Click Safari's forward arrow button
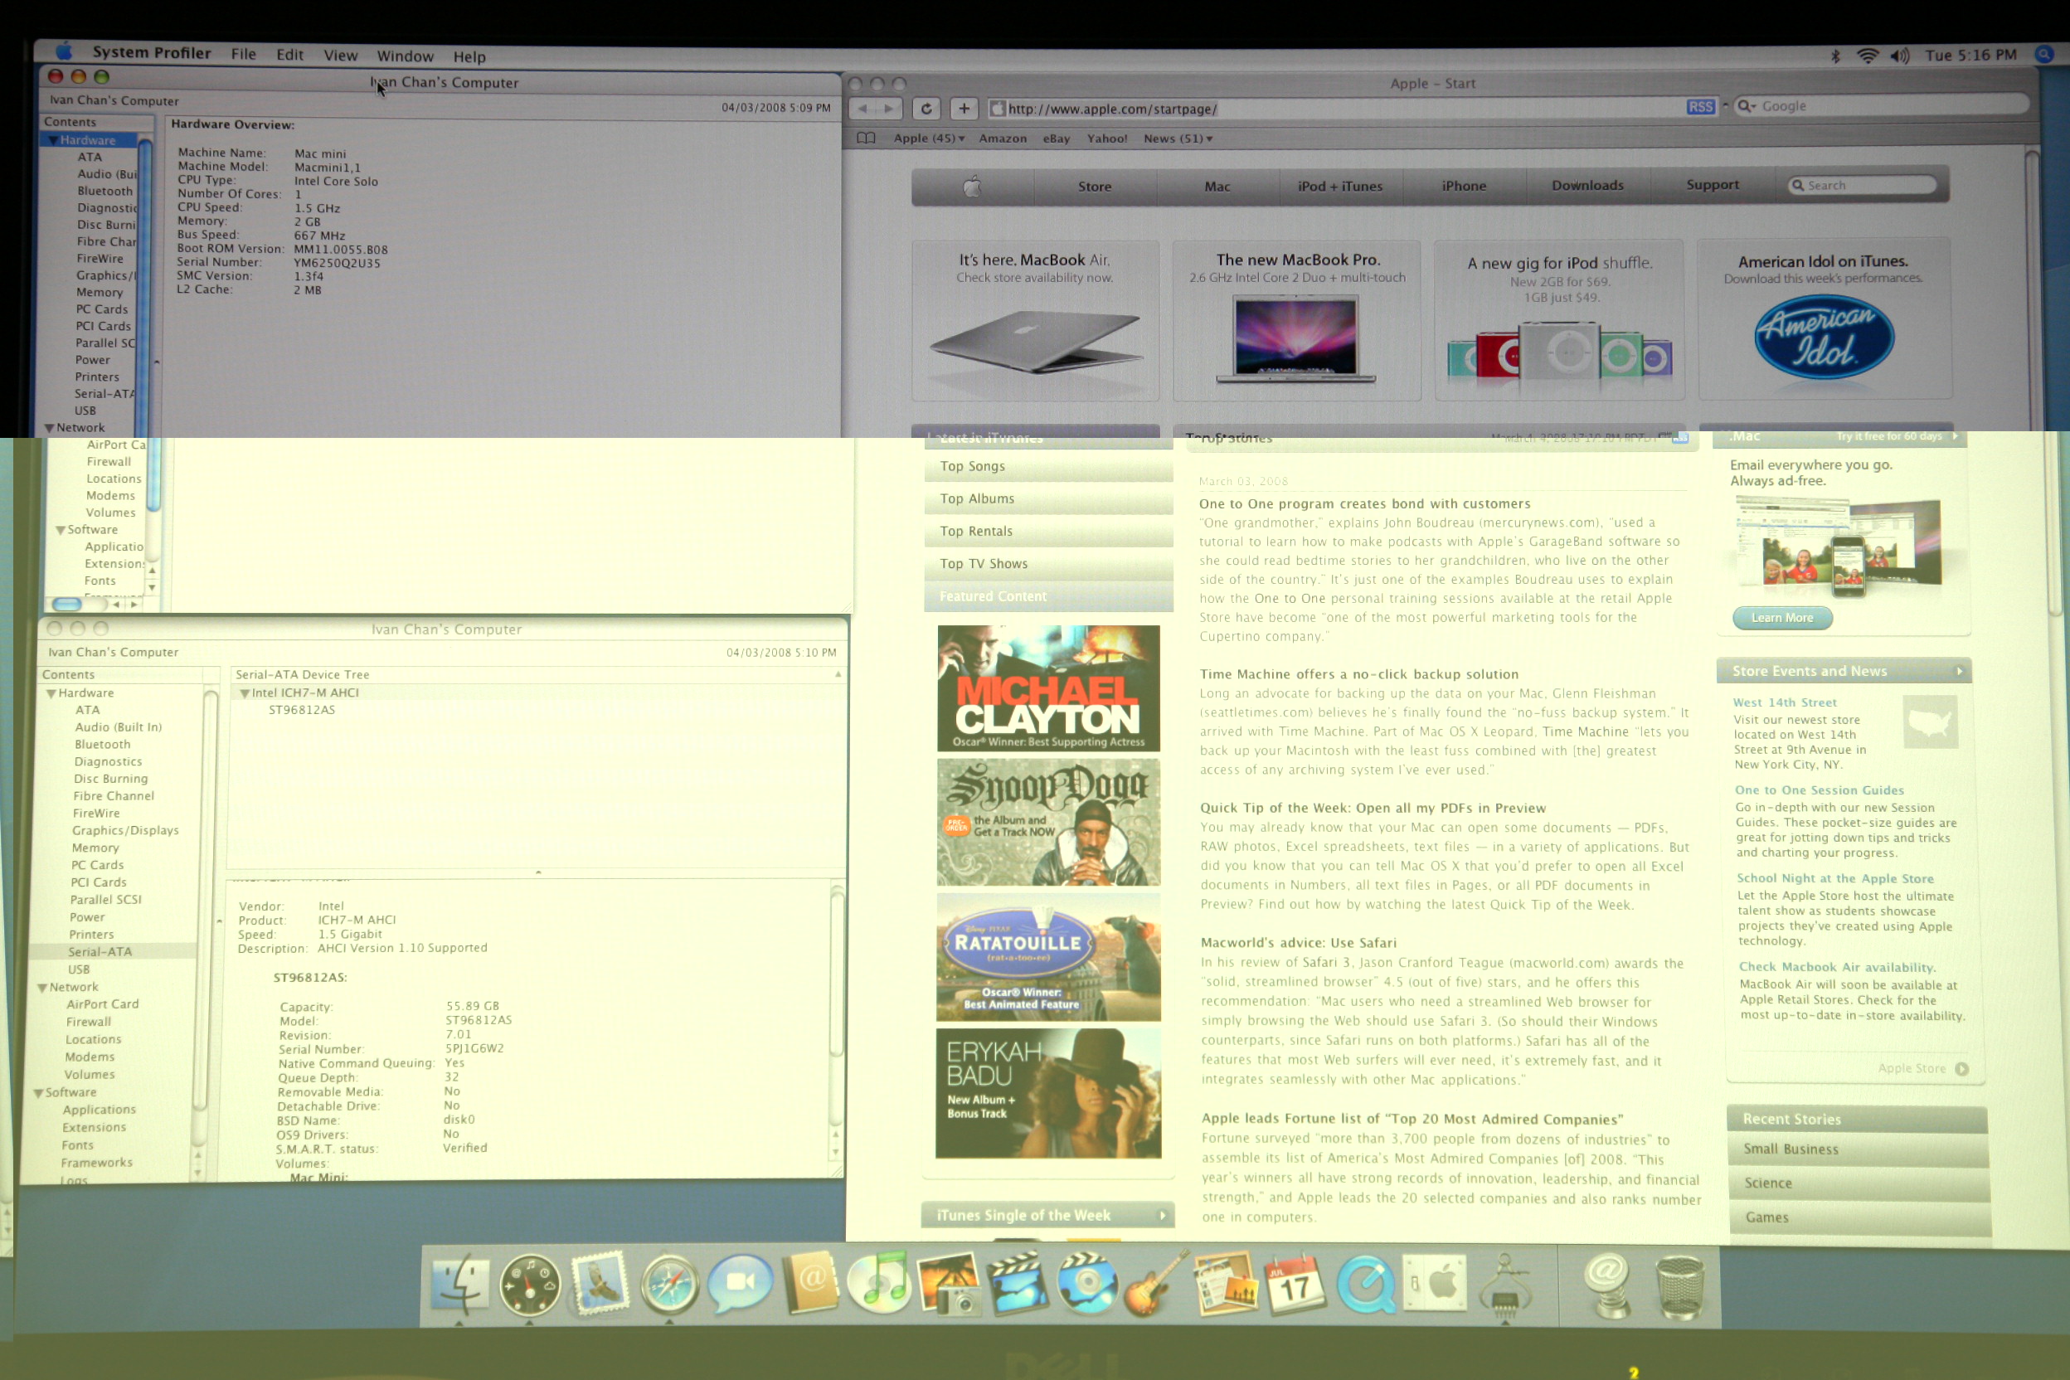 pos(889,109)
